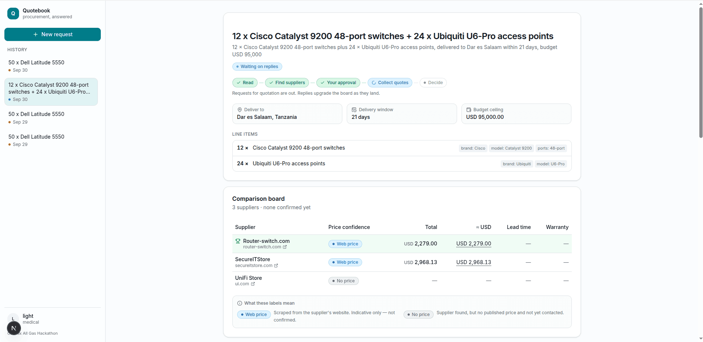Click the scroll down arrow of the scrollbar
This screenshot has height=342, width=703.
click(701, 339)
